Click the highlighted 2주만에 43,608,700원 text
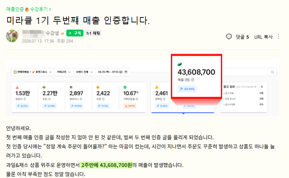This screenshot has height=178, width=289. click(106, 165)
